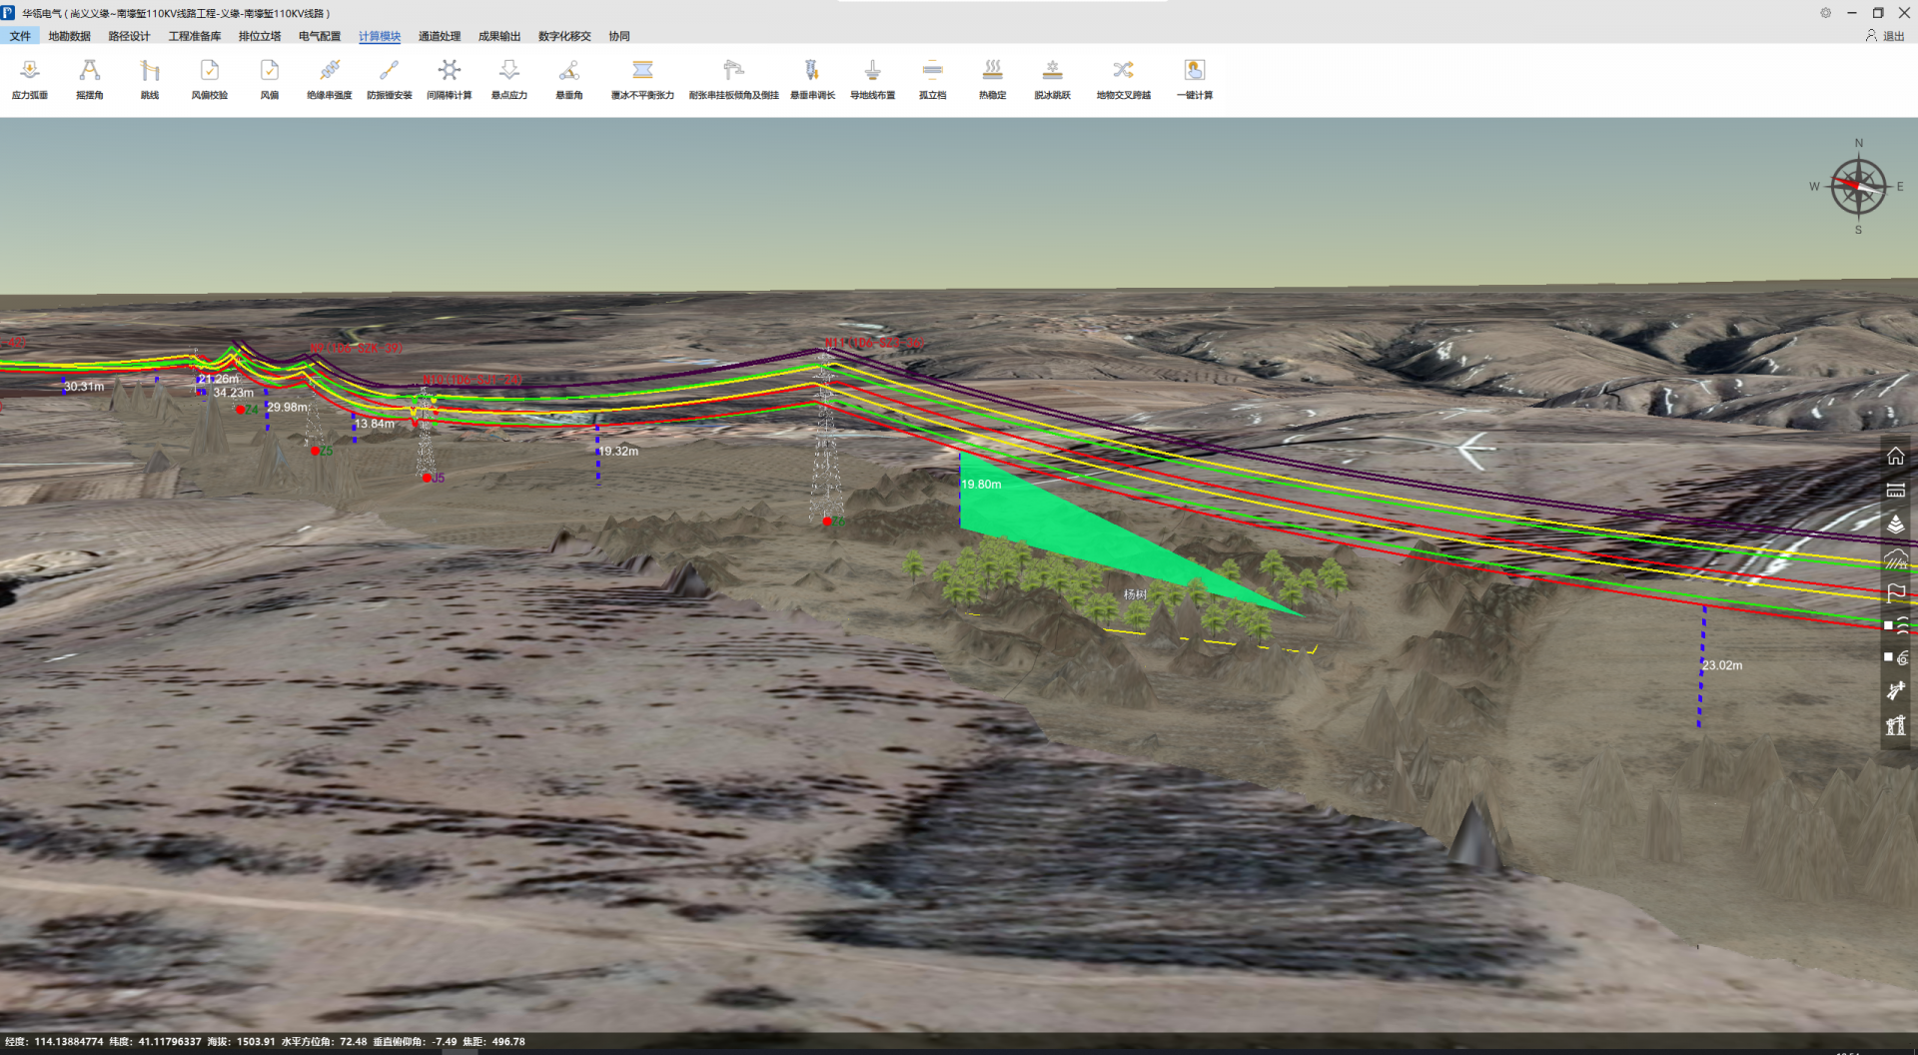Image resolution: width=1918 pixels, height=1055 pixels.
Task: Toggle the checkbox beside the camera-orbit icon
Action: 1888,657
